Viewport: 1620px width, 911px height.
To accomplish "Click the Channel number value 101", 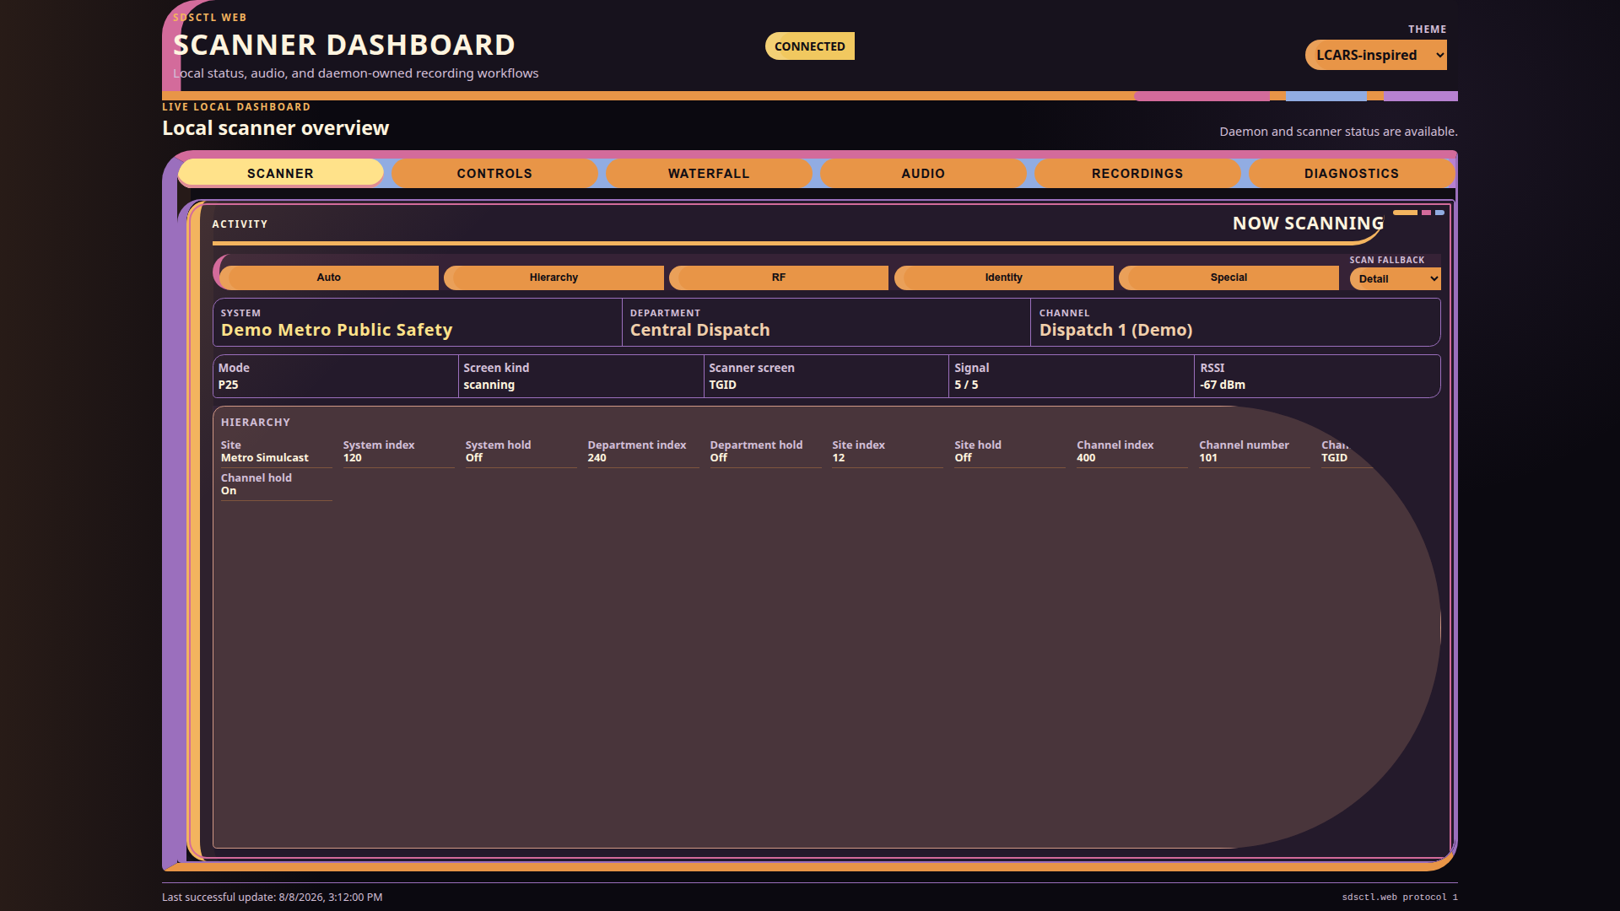I will (x=1208, y=458).
